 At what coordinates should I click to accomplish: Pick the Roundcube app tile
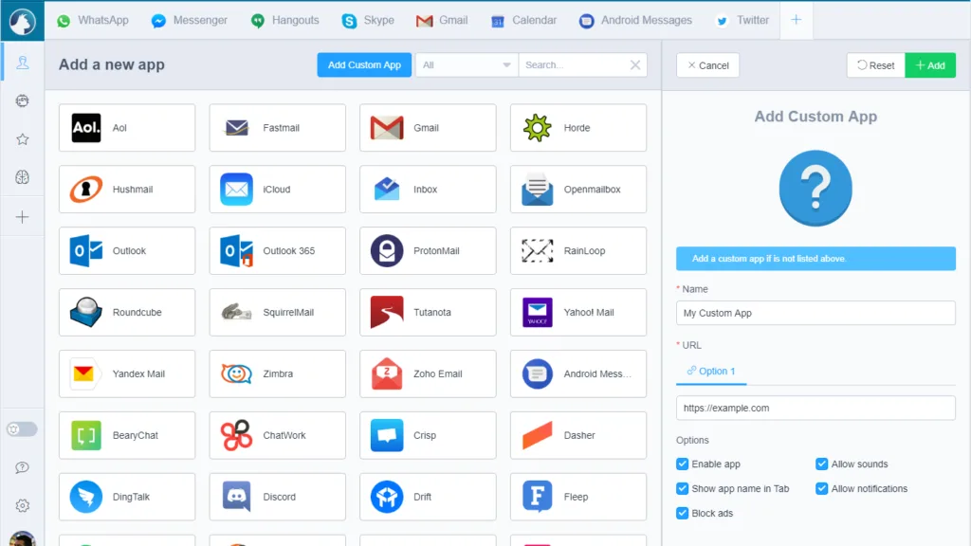(127, 312)
